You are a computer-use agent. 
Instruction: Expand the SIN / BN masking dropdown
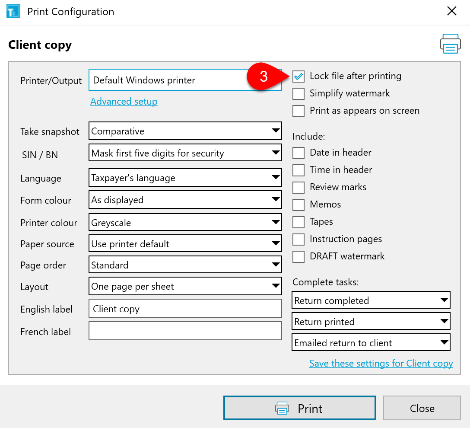[x=185, y=153]
